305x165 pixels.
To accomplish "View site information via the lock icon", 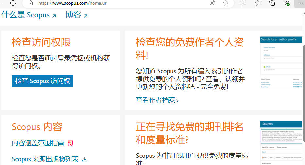I will point(30,3).
